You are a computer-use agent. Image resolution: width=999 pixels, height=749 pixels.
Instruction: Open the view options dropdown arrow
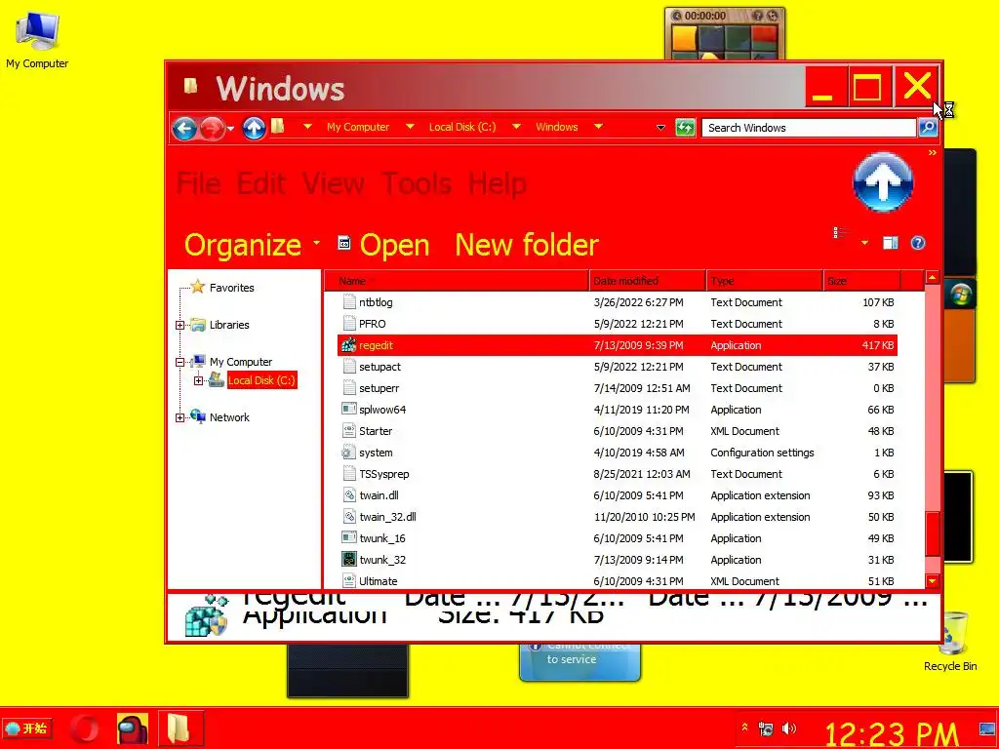click(x=864, y=243)
